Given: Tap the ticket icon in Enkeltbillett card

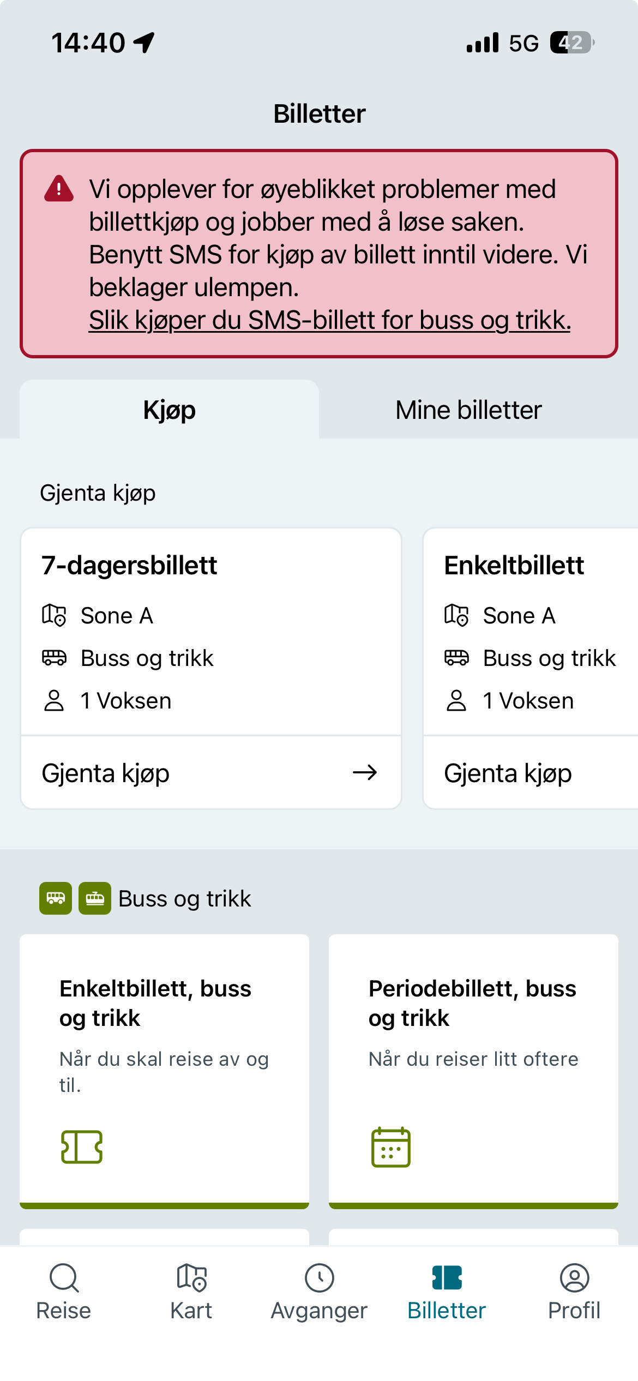Looking at the screenshot, I should coord(82,1146).
